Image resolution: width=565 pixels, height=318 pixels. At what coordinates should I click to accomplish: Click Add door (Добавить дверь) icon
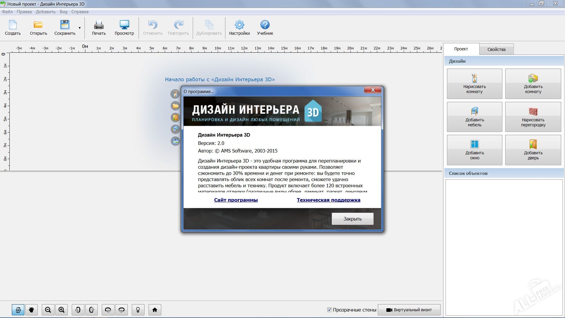(x=533, y=144)
